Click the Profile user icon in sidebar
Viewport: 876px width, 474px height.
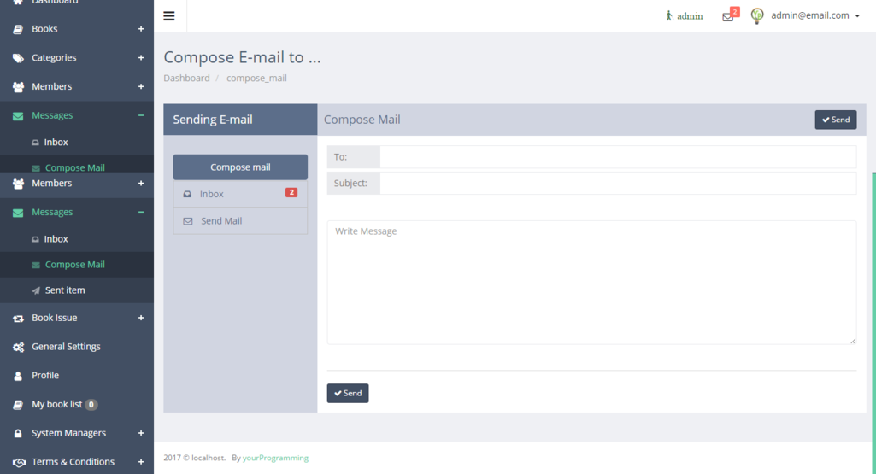coord(18,376)
